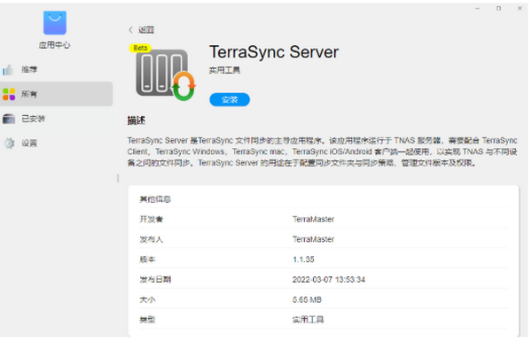Click the back chevron arrow
The height and width of the screenshot is (341, 532).
pos(130,30)
